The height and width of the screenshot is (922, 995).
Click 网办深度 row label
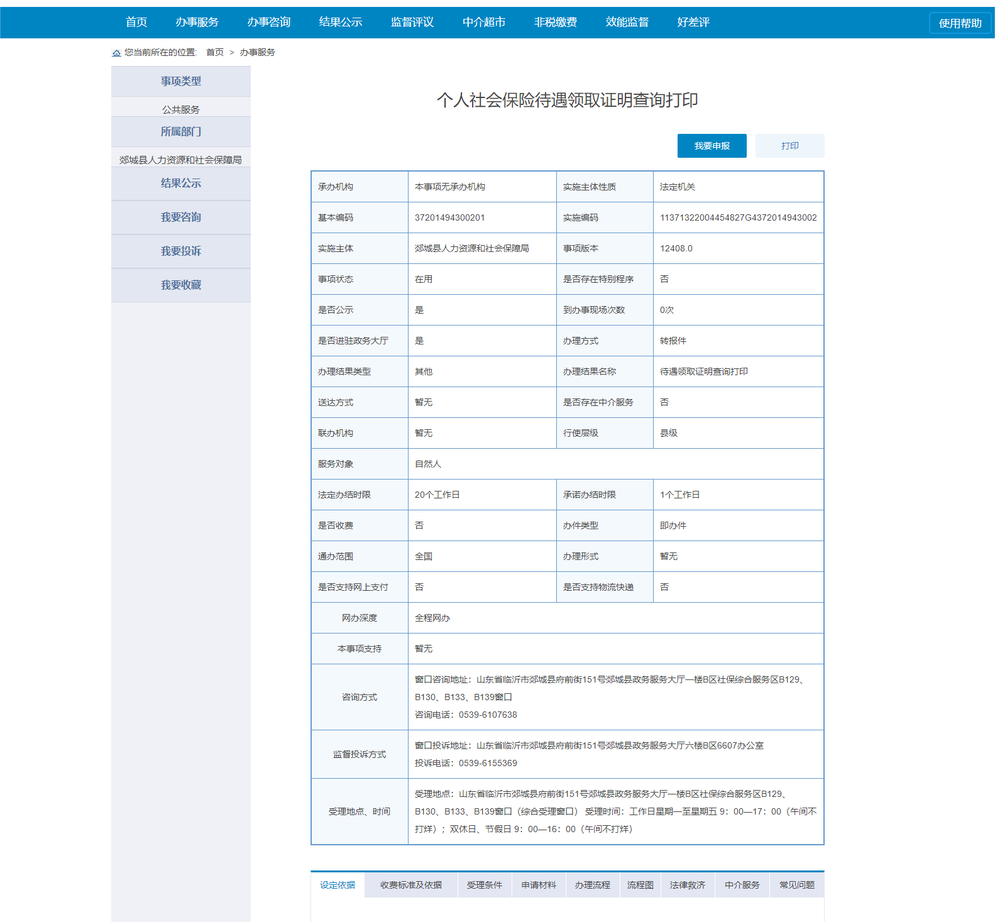point(360,618)
